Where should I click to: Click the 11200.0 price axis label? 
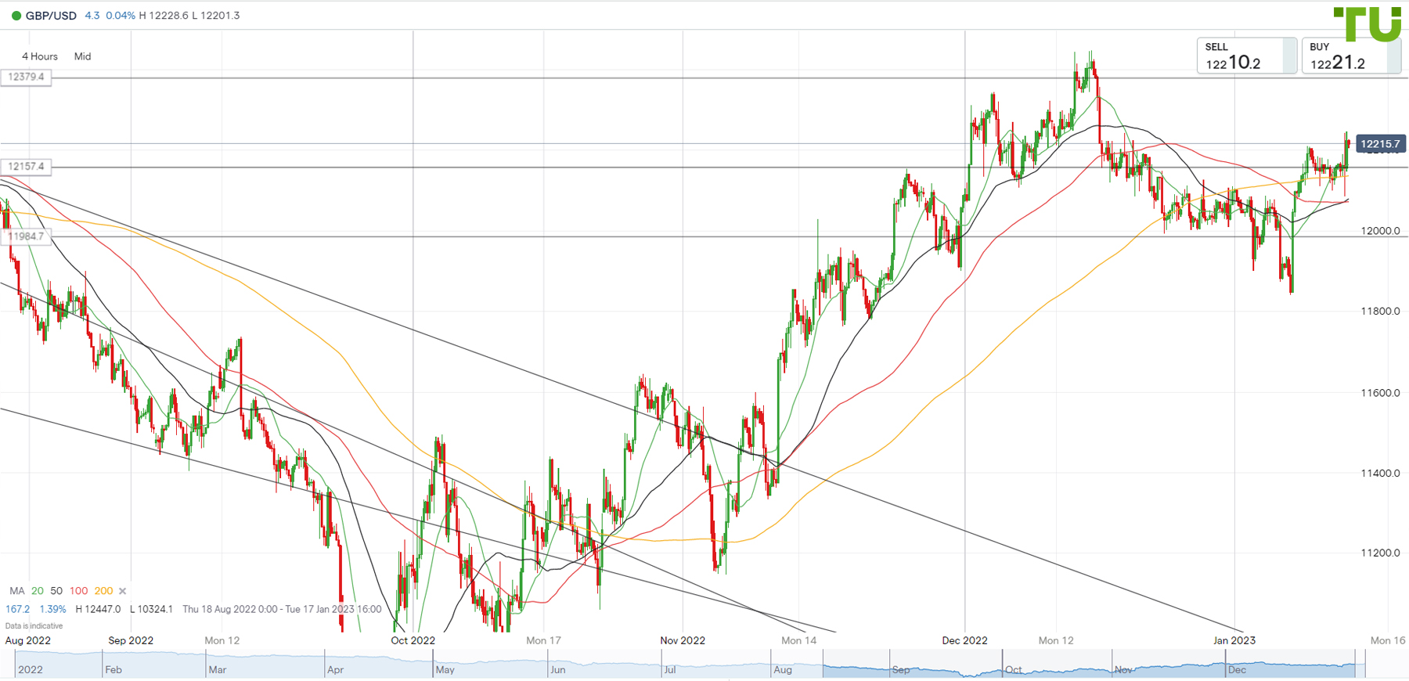(x=1381, y=553)
